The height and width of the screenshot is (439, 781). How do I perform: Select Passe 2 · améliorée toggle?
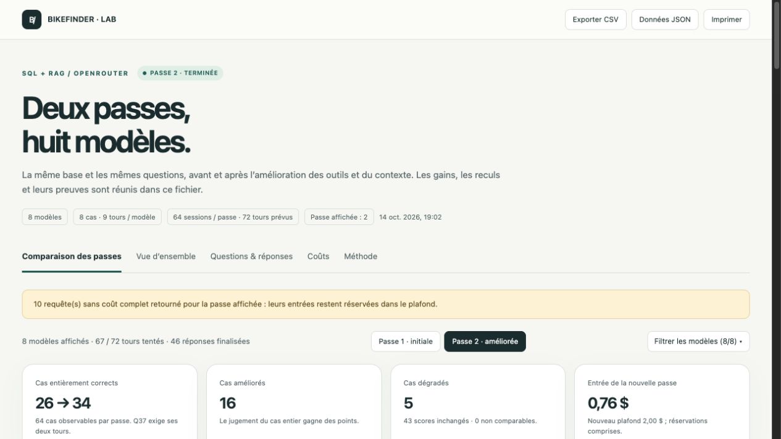click(485, 342)
